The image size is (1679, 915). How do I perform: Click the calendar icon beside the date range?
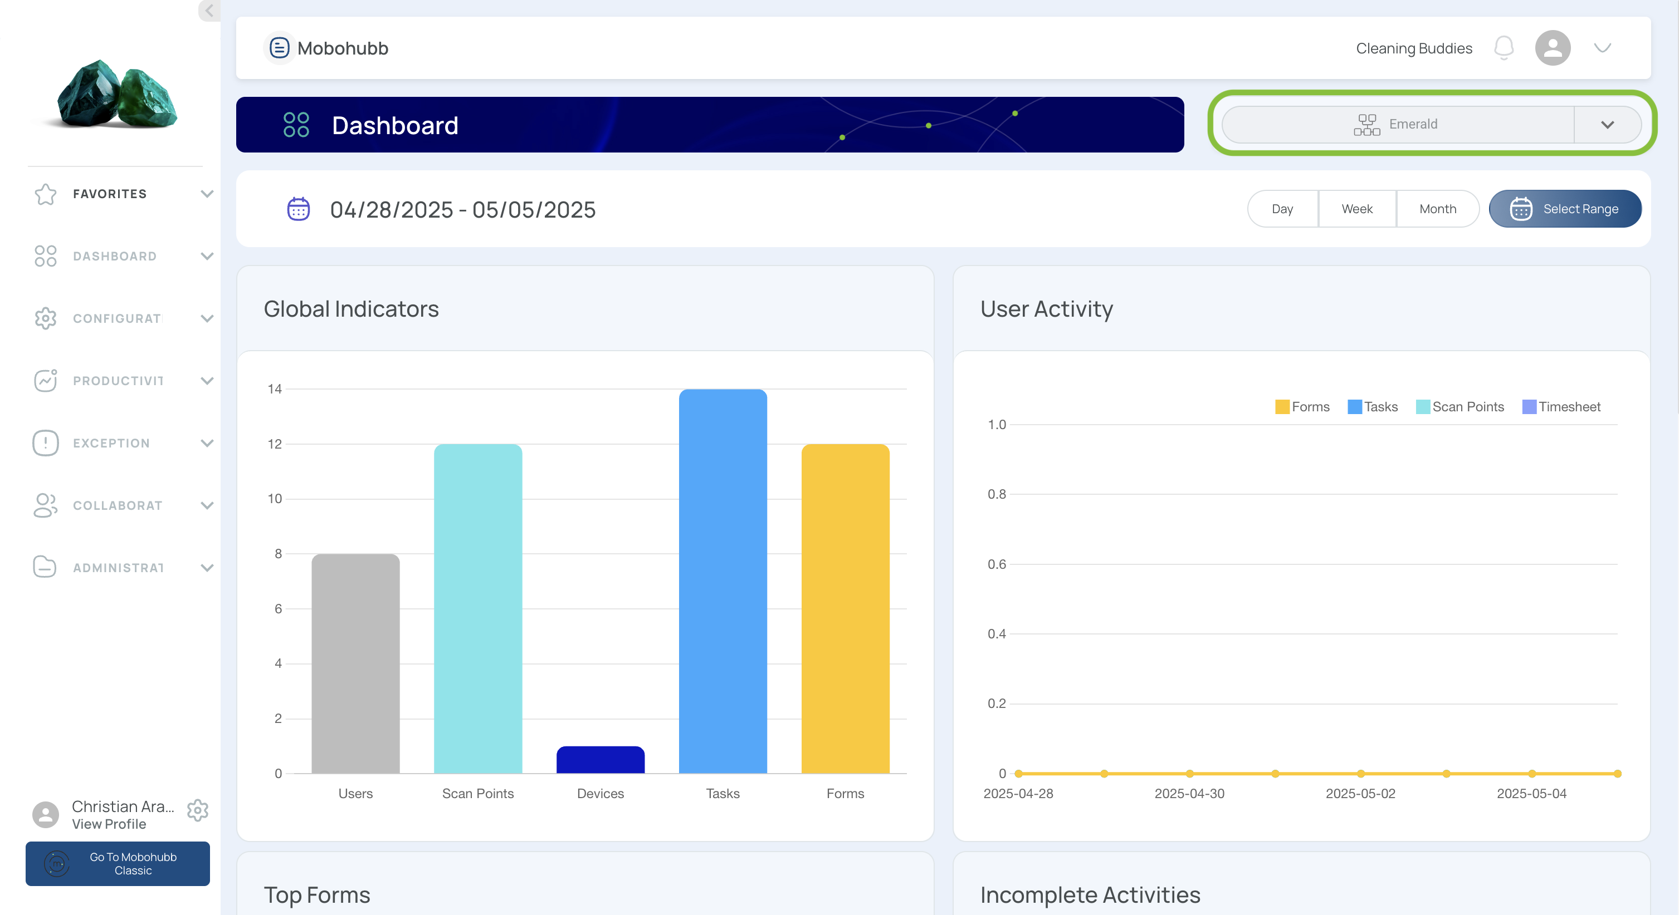coord(299,209)
